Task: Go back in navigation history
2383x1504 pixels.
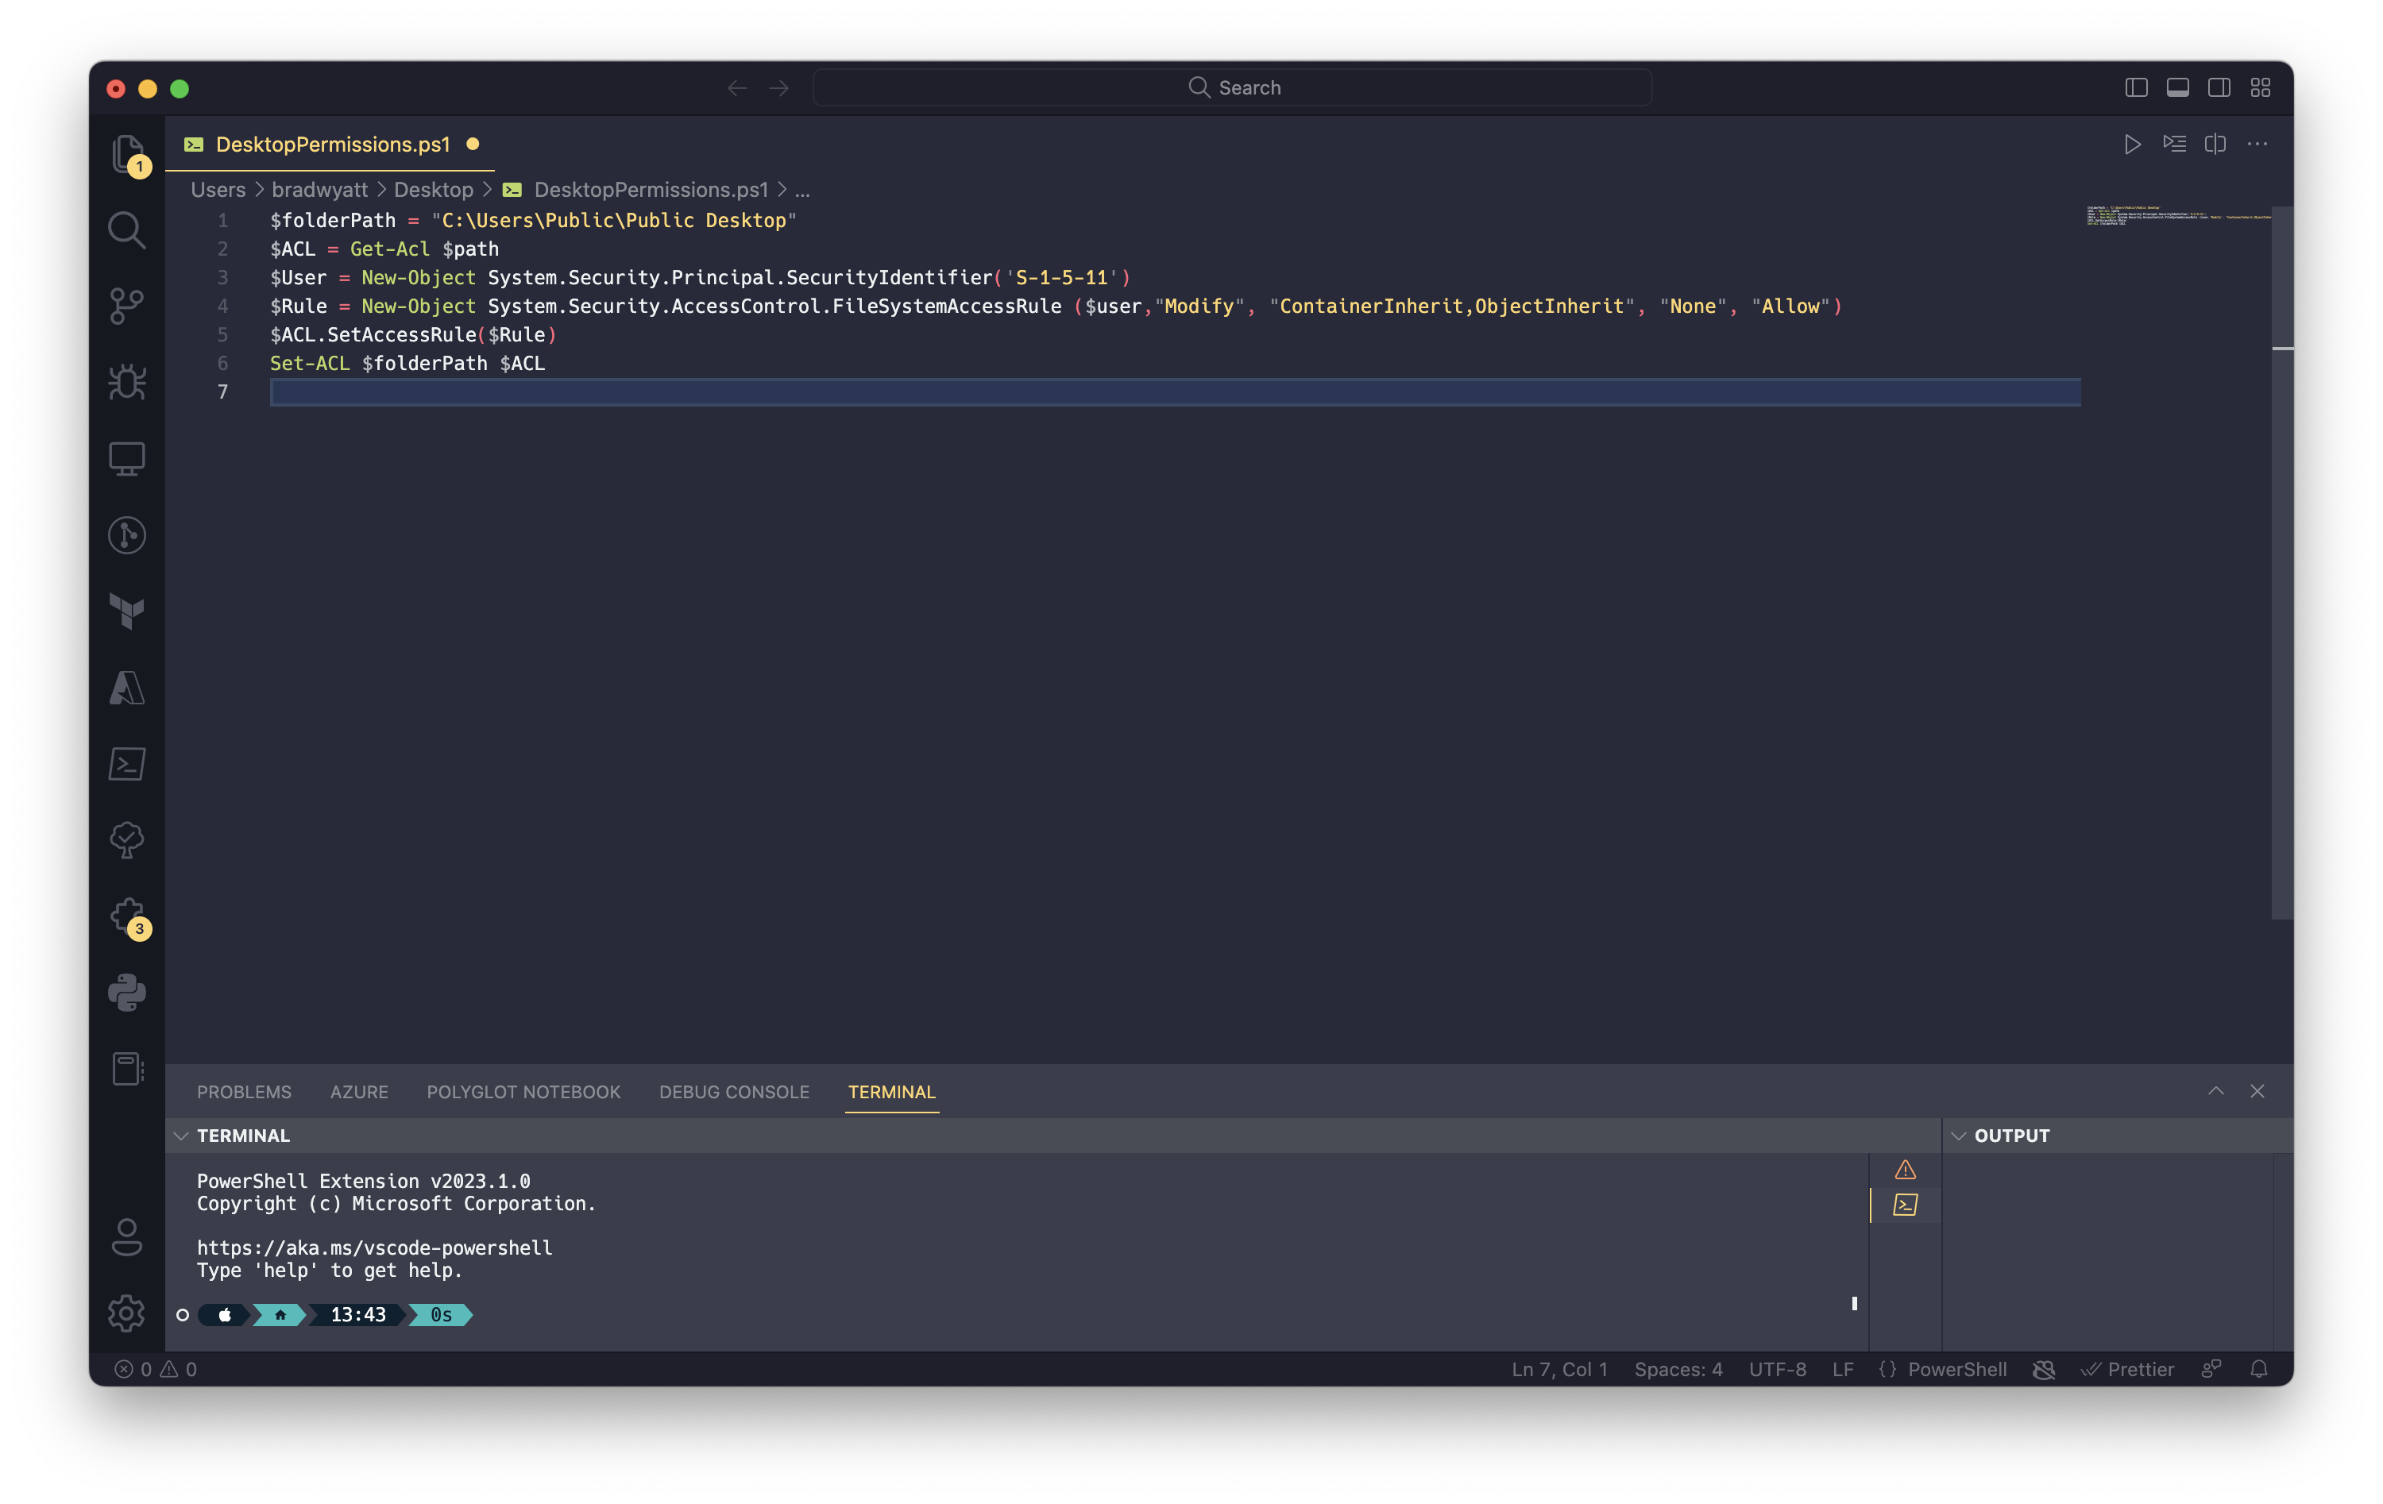Action: click(x=737, y=88)
